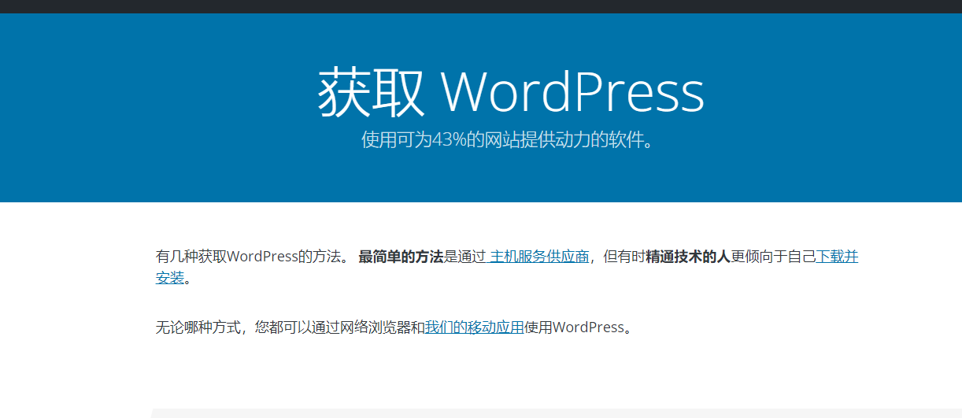The image size is (962, 418).
Task: Click subtitle 使用可为43%的网站提供动力的软件。
Action: tap(508, 140)
